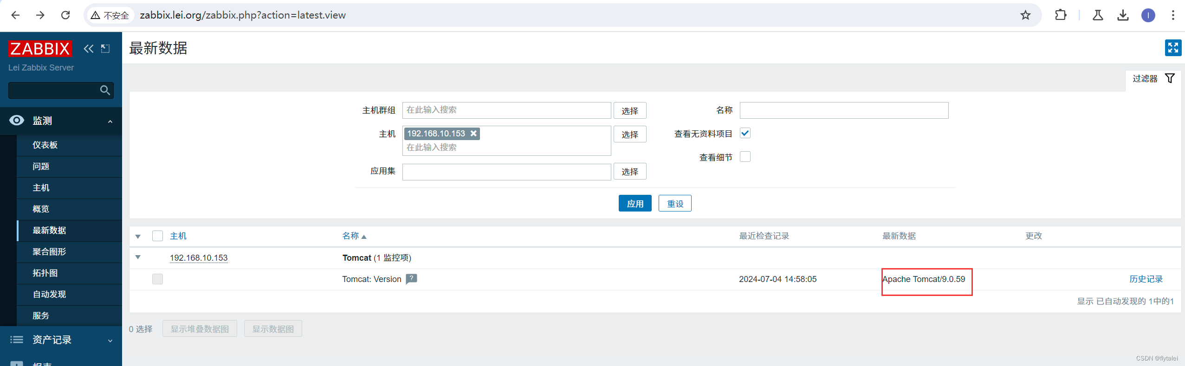Collapse the sidebar with double-arrow icon
The image size is (1185, 366).
click(x=88, y=49)
